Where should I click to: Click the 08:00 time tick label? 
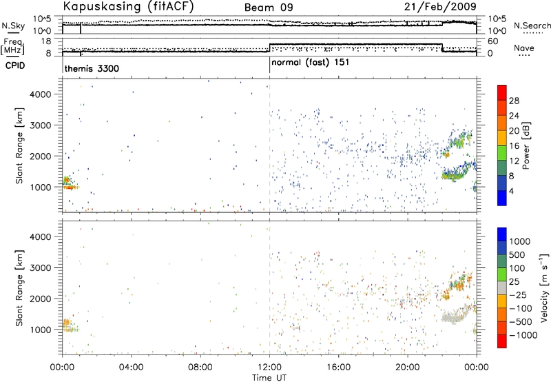pos(200,368)
